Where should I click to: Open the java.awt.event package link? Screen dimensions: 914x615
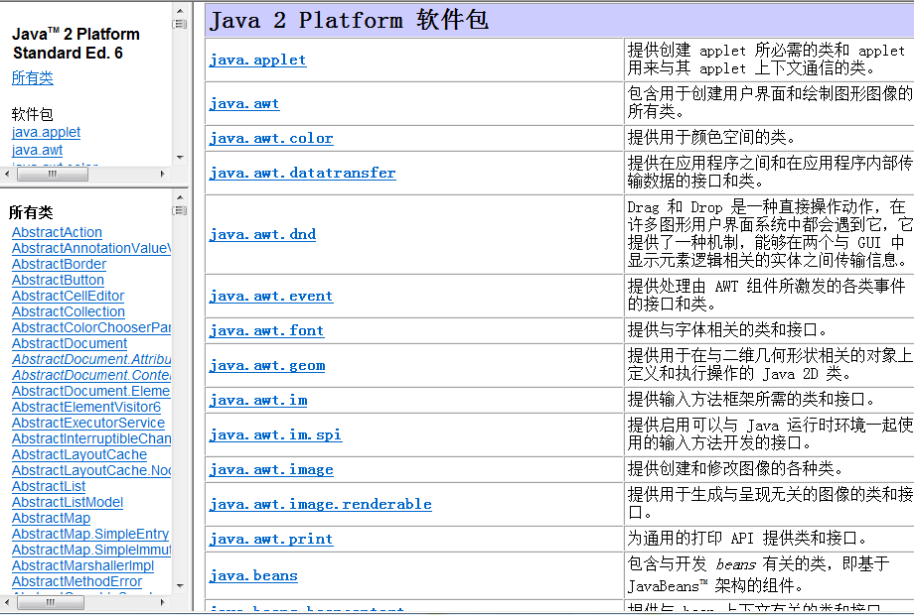pyautogui.click(x=271, y=297)
